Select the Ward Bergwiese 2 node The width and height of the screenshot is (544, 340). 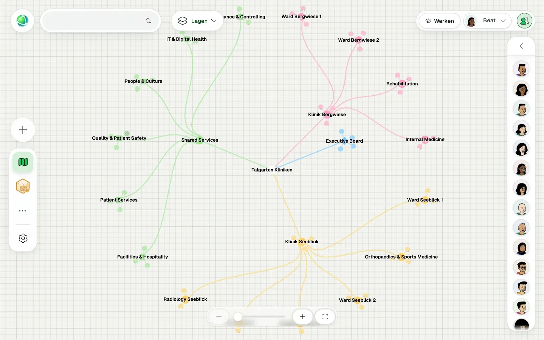point(359,40)
